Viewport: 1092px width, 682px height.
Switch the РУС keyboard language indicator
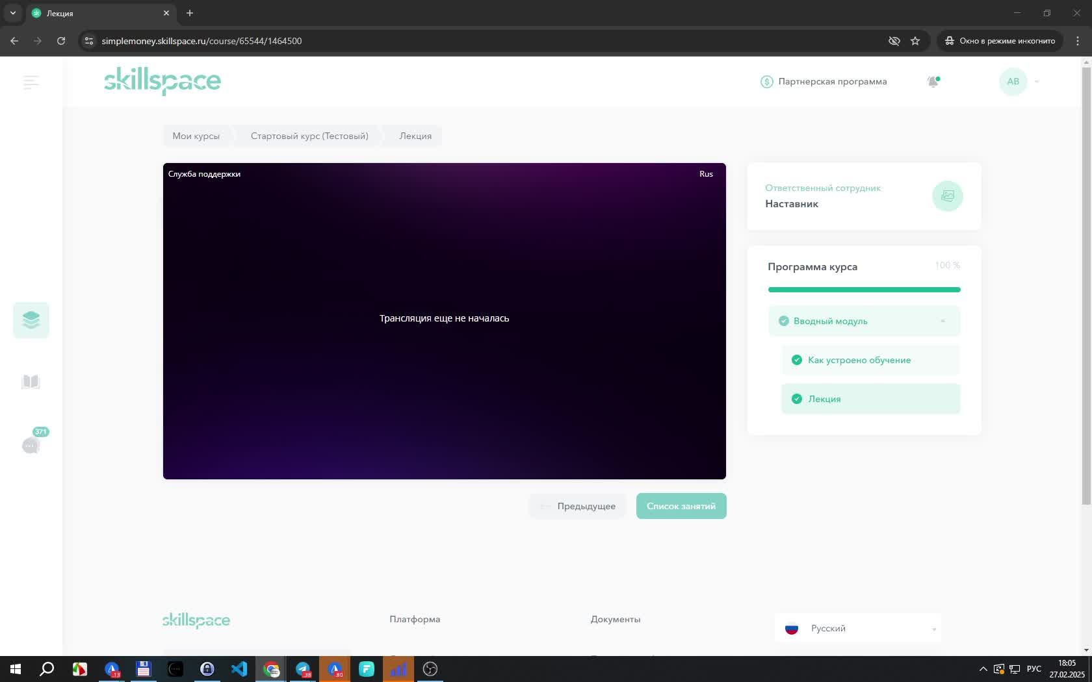[x=1033, y=669]
